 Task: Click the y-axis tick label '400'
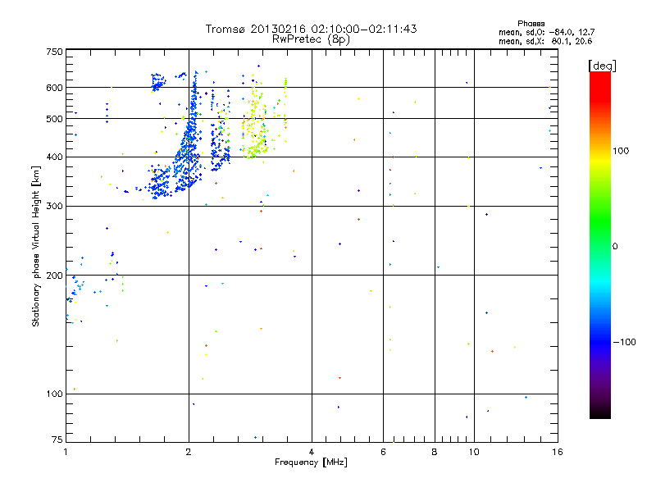[x=54, y=157]
